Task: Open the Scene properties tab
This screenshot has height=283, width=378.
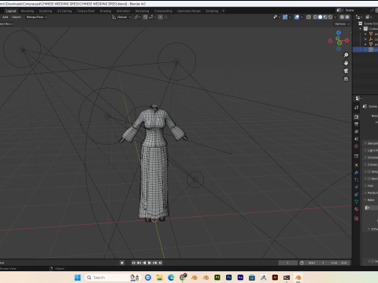Action: 357,139
